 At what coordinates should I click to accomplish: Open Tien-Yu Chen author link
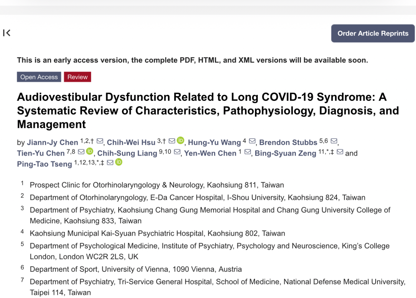[41, 153]
